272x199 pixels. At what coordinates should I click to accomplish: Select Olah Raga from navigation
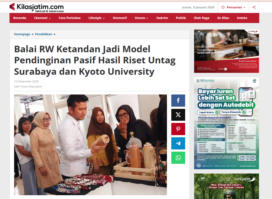201,18
